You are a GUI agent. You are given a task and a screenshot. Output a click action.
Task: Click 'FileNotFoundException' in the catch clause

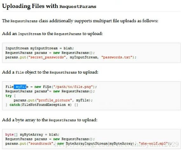tap(44, 105)
